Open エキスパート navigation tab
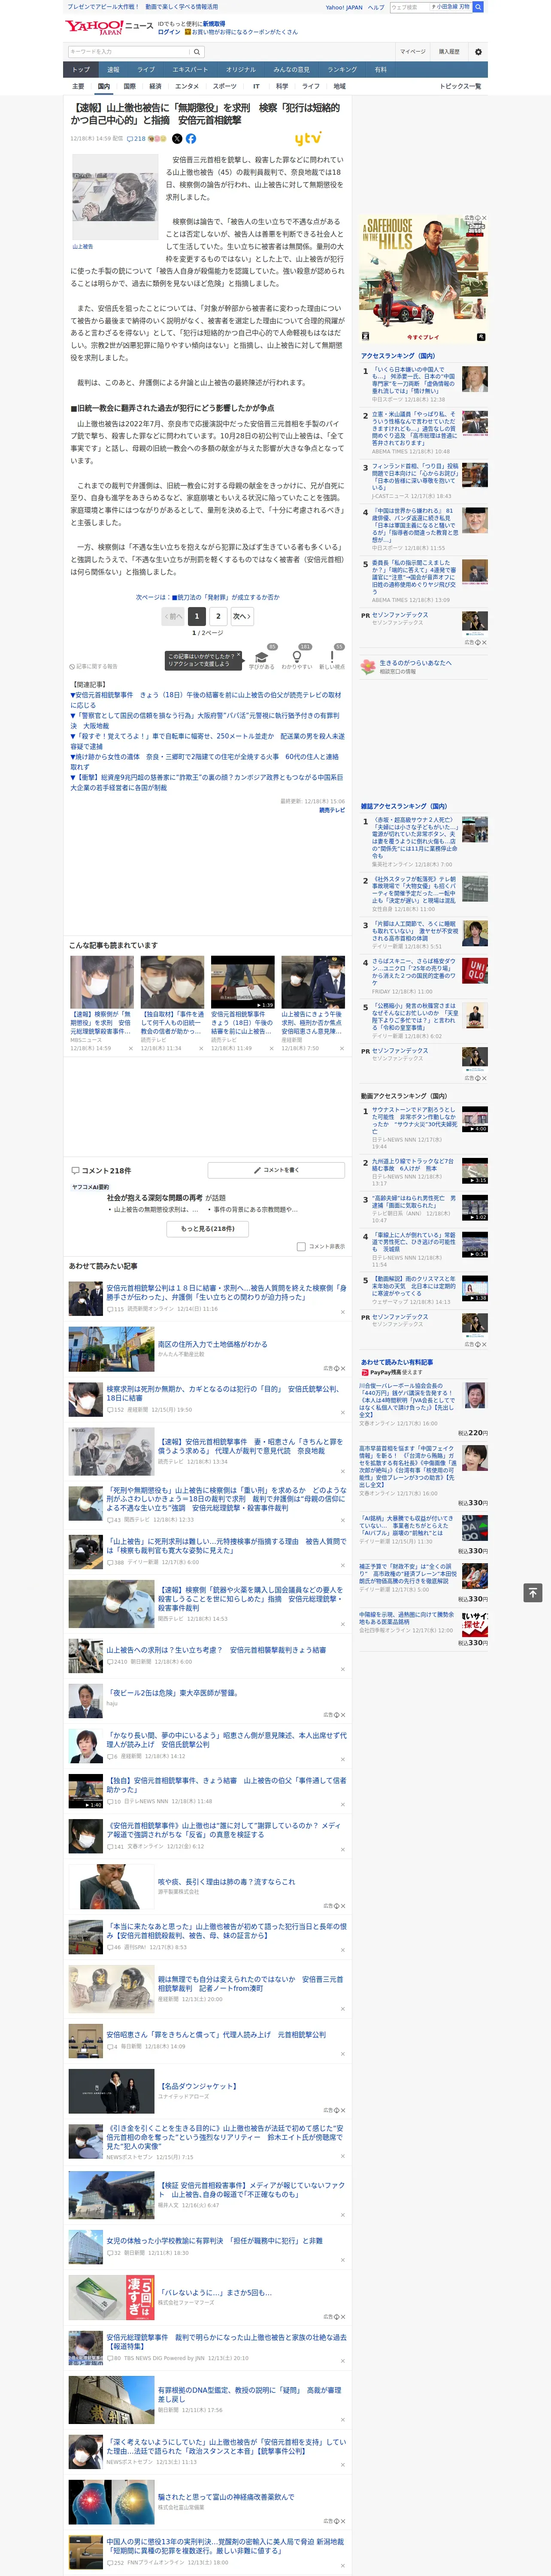Viewport: 551px width, 2576px height. 190,69
